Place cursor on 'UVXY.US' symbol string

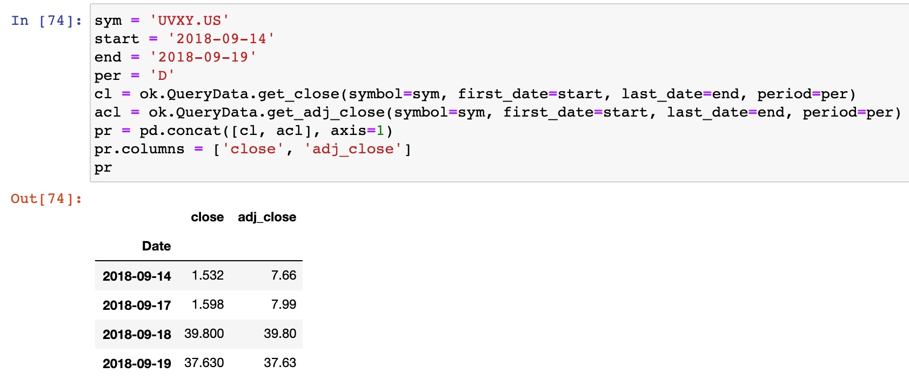190,21
